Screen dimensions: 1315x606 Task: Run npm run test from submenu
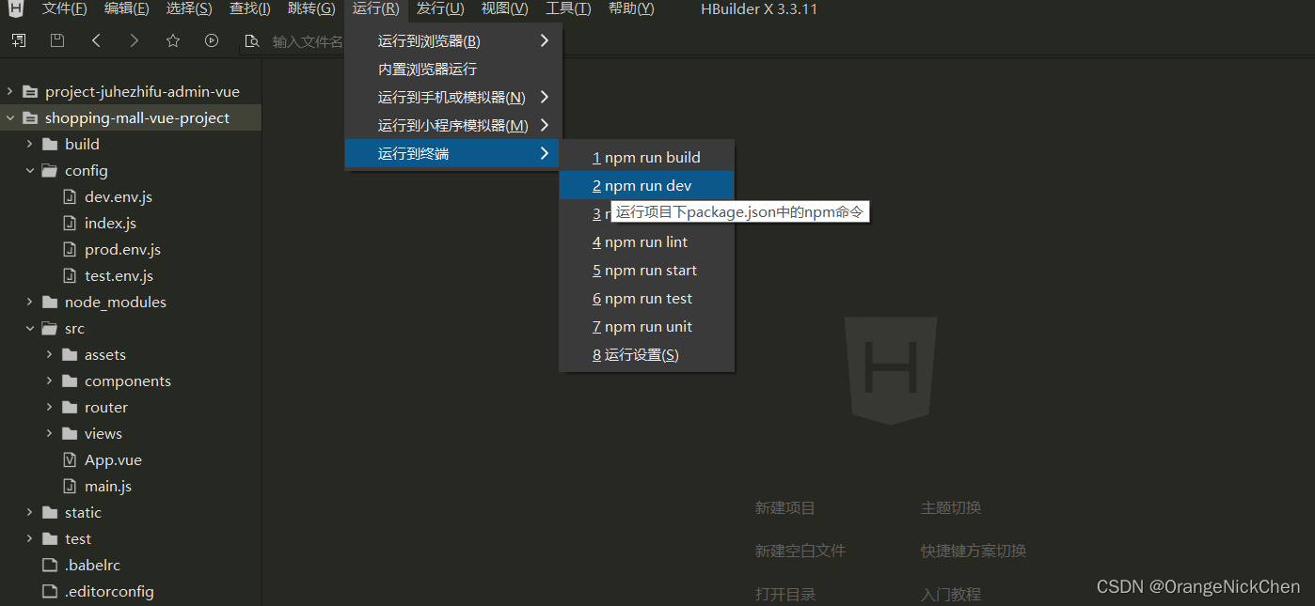coord(646,299)
